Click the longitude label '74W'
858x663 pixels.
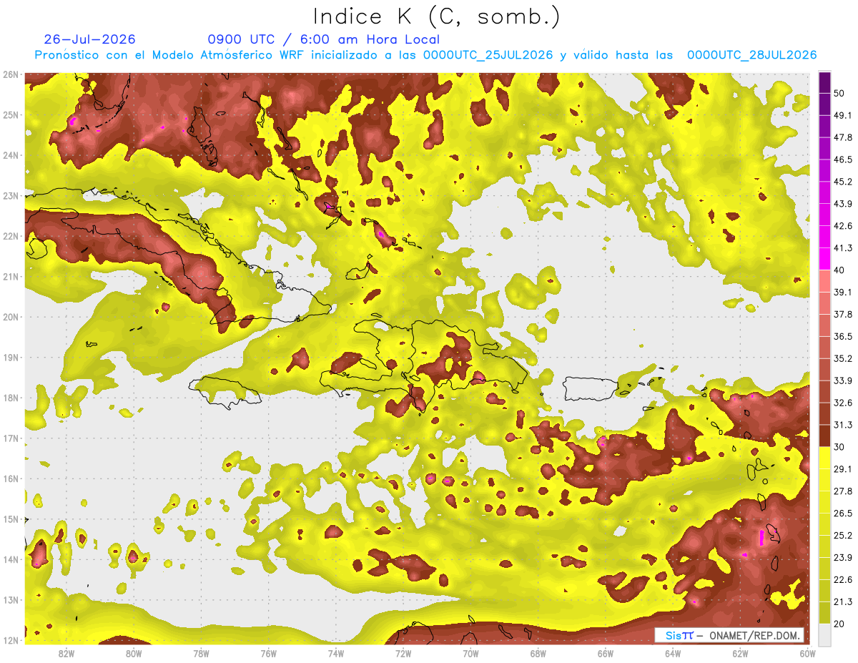336,653
